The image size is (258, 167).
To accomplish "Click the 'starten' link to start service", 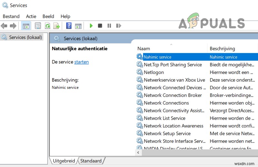I will (x=81, y=62).
